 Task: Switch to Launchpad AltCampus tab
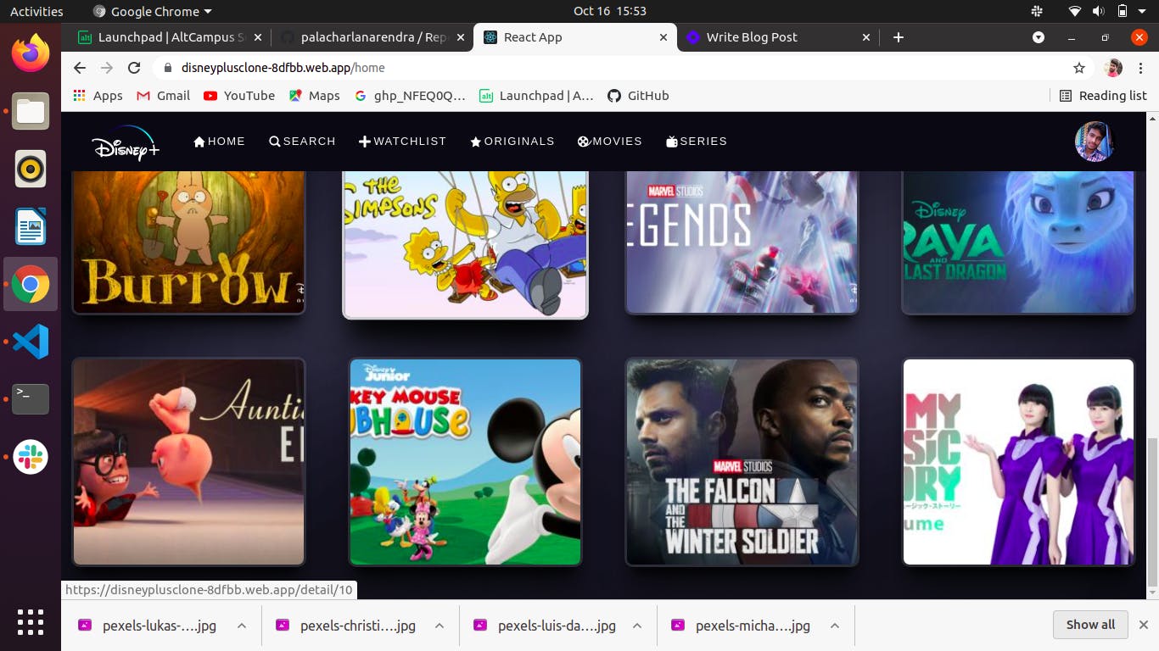coord(169,37)
